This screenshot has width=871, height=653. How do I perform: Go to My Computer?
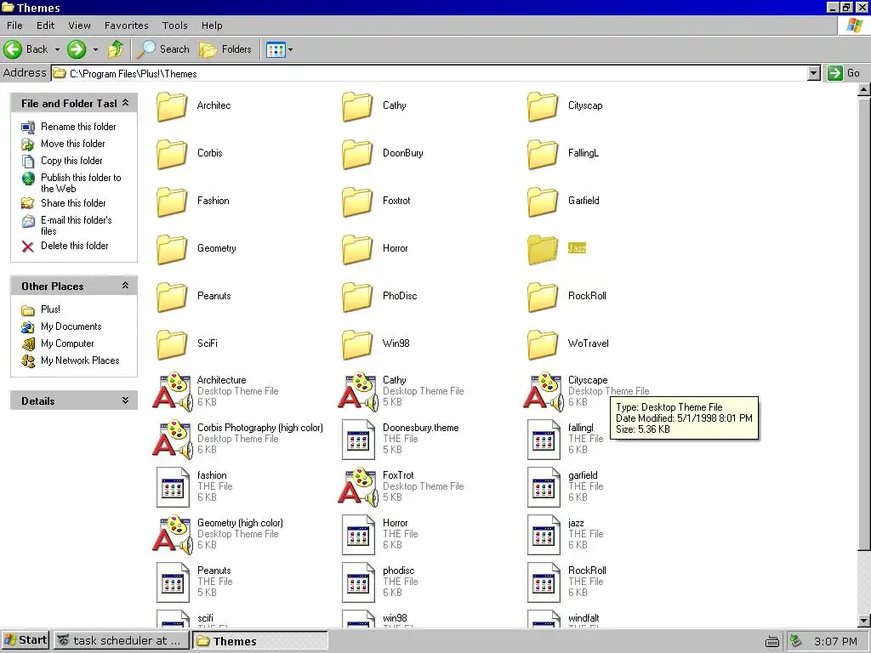[58, 344]
